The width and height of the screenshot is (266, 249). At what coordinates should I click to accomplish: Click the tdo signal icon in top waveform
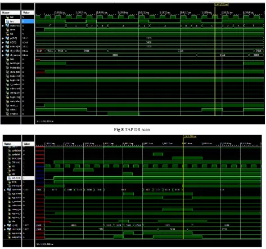(x=7, y=59)
